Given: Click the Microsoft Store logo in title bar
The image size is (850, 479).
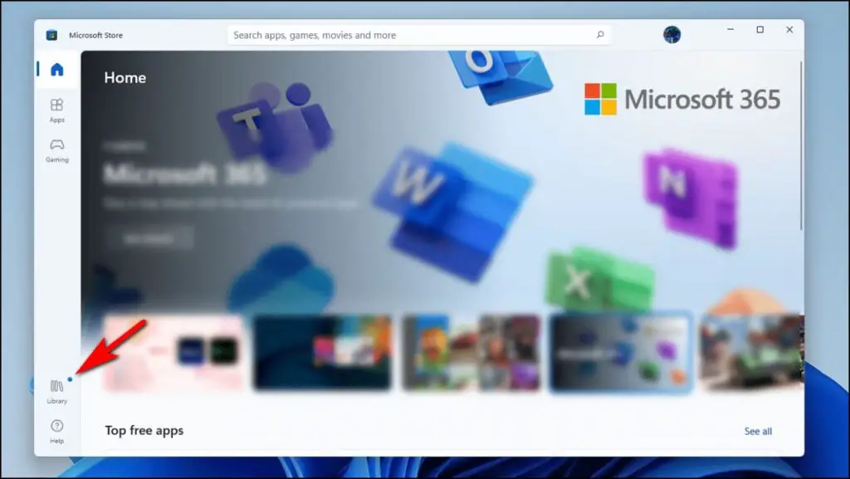Looking at the screenshot, I should click(51, 35).
